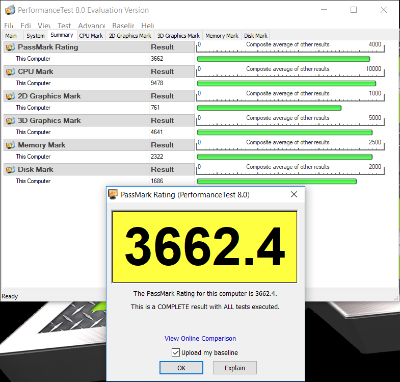This screenshot has height=382, width=400.
Task: Click the Memory Mark result value 2322
Action: click(157, 157)
